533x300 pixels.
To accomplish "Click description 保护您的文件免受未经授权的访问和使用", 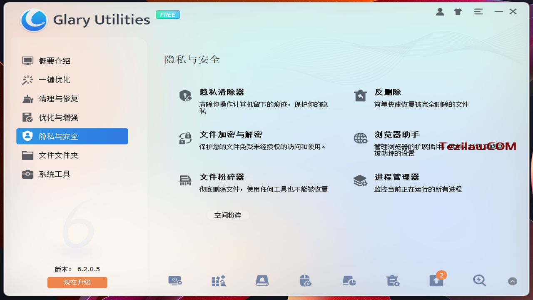I will [x=262, y=147].
